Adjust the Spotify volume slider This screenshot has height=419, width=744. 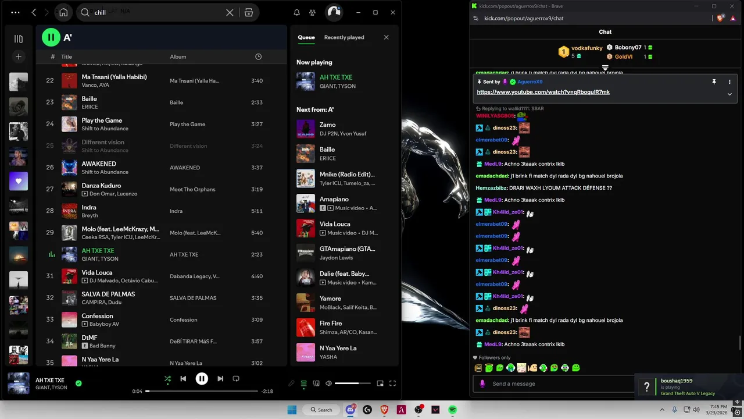(x=352, y=384)
